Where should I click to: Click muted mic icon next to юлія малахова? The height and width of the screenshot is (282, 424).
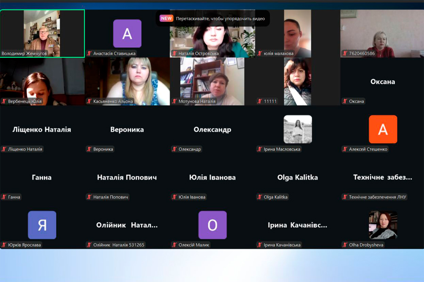coord(260,54)
